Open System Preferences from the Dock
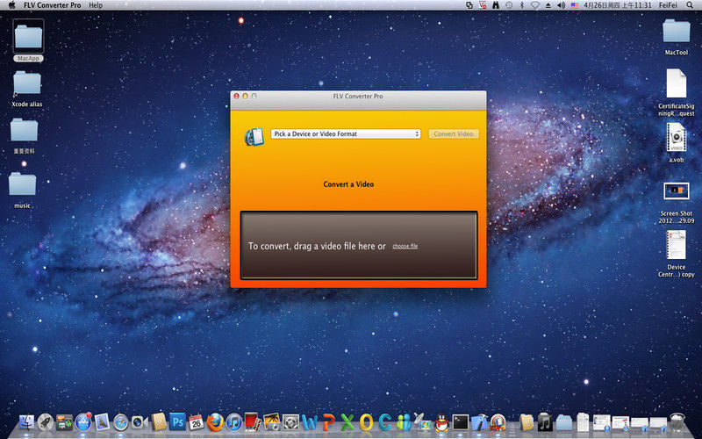702x439 pixels. (x=290, y=422)
